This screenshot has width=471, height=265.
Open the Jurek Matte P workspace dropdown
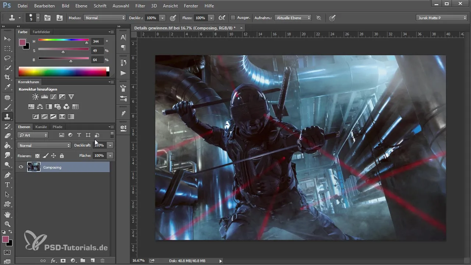click(x=442, y=18)
